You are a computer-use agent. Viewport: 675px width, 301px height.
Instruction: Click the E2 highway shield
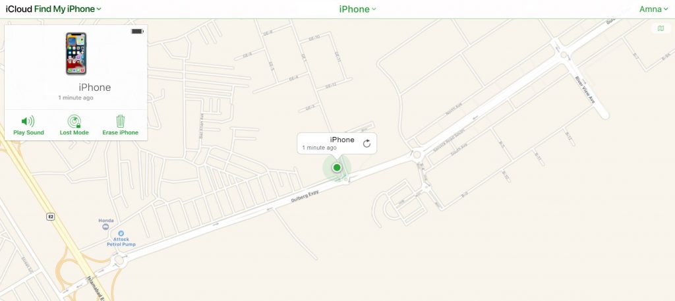(x=51, y=217)
